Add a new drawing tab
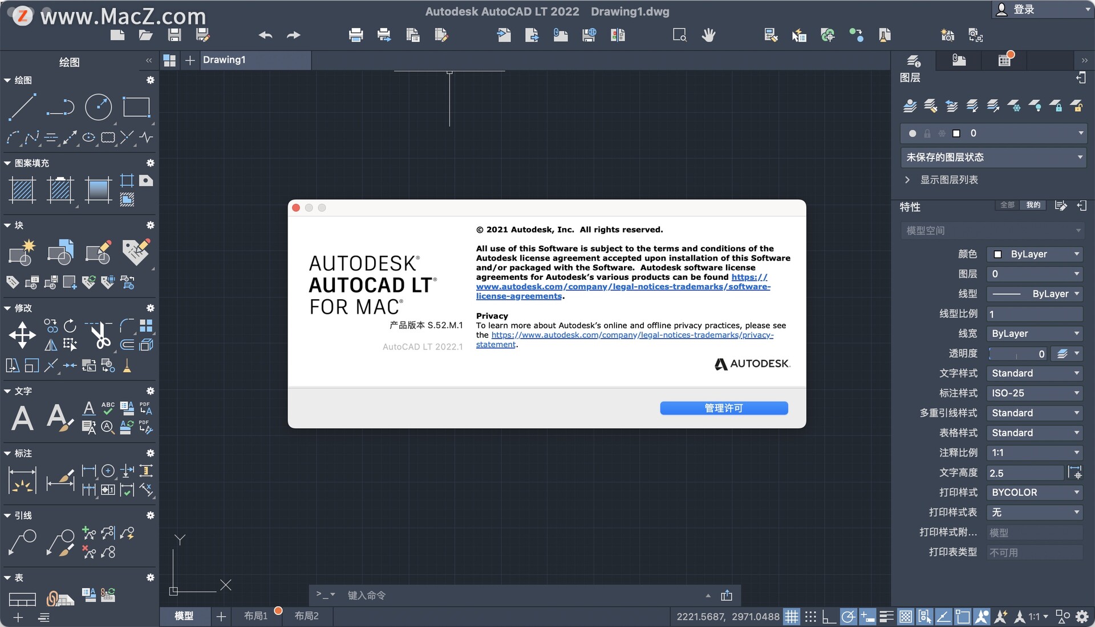 [190, 60]
